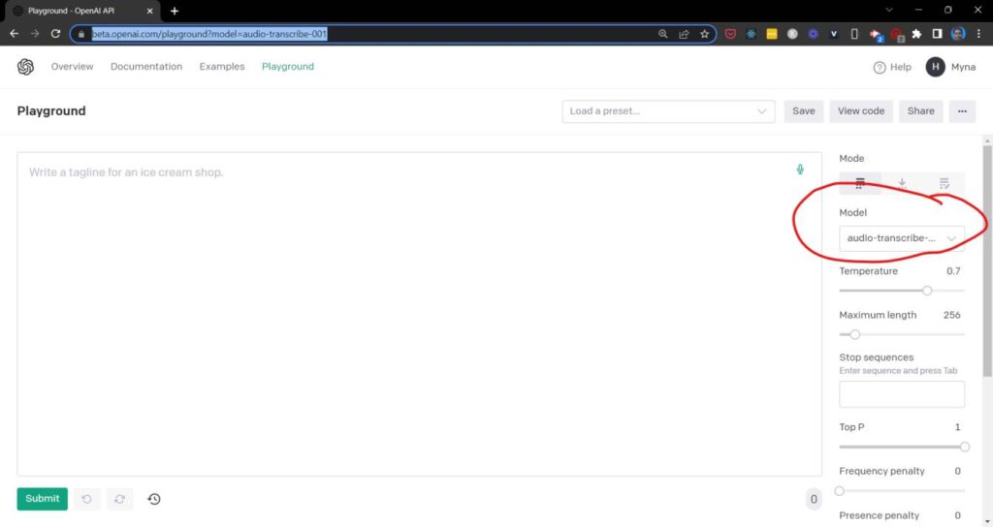Click the browser forward arrow
Screen dimensions: 993x527
(35, 34)
